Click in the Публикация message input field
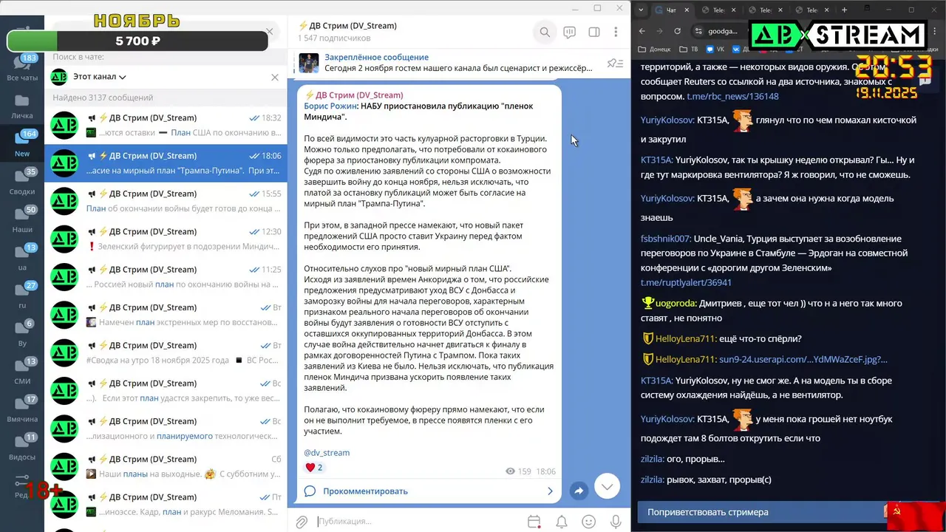 click(418, 522)
